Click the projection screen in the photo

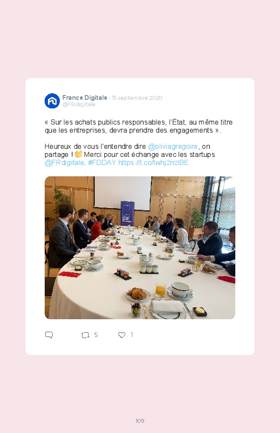122,193
